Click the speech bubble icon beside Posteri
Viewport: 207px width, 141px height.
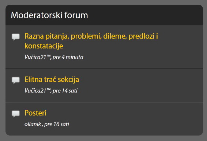coord(16,114)
